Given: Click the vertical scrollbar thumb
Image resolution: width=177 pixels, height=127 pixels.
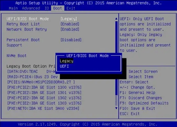Looking at the screenshot, I should (x=116, y=58).
